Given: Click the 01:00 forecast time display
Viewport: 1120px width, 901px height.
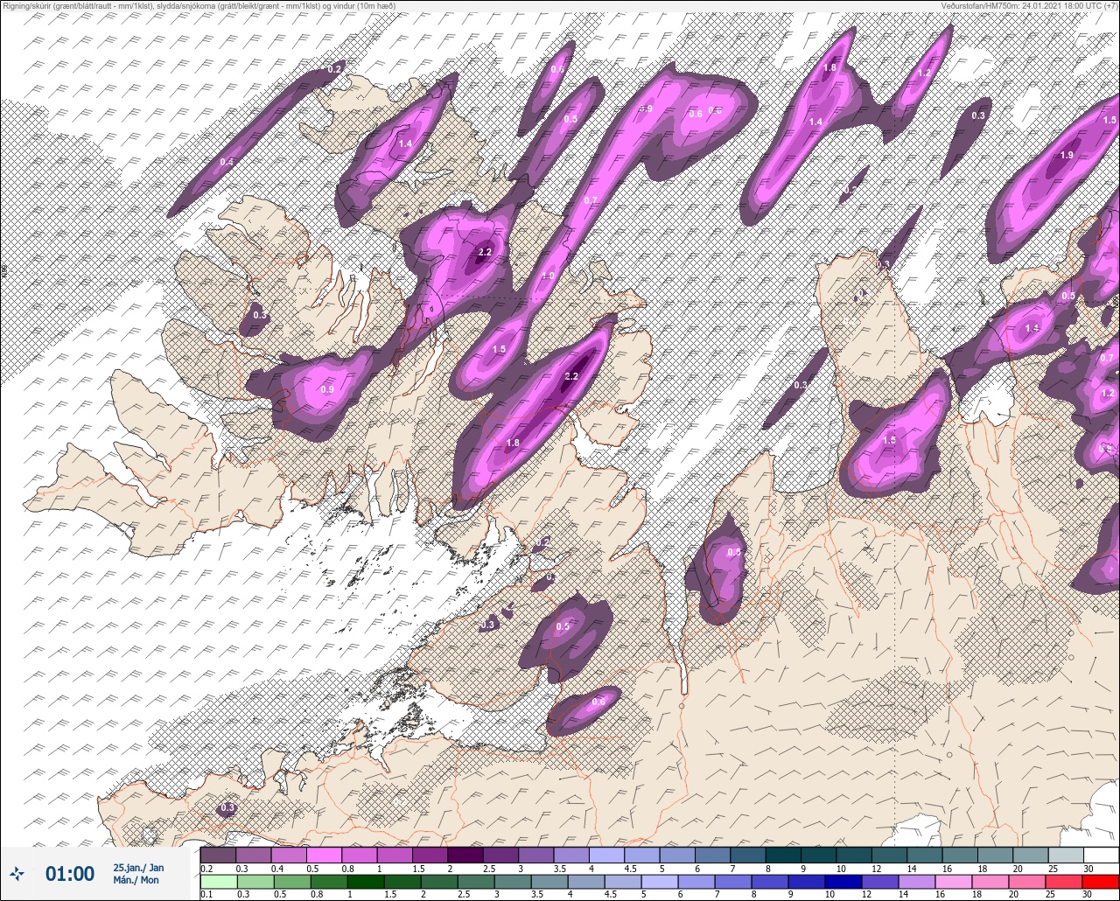Looking at the screenshot, I should click(x=70, y=874).
